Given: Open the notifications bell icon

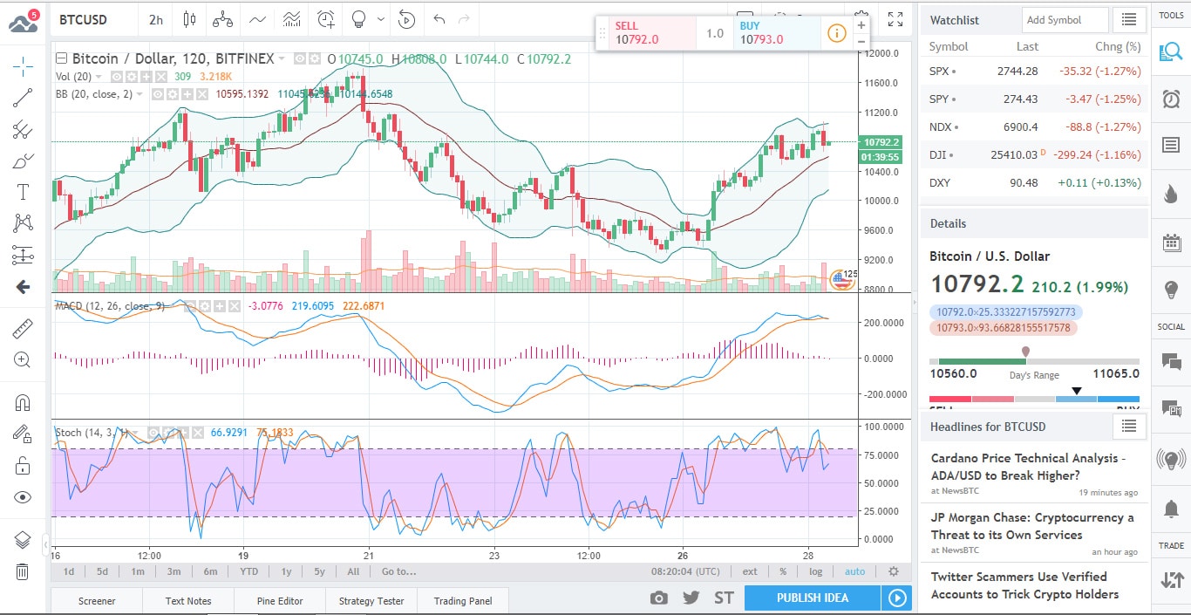Looking at the screenshot, I should pos(1171,509).
